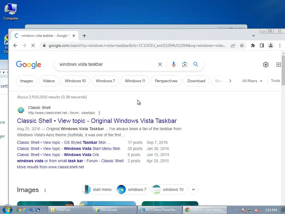Screen dimensions: 285x214
Task: Open the Extensions puzzle icon
Action: click(253, 45)
